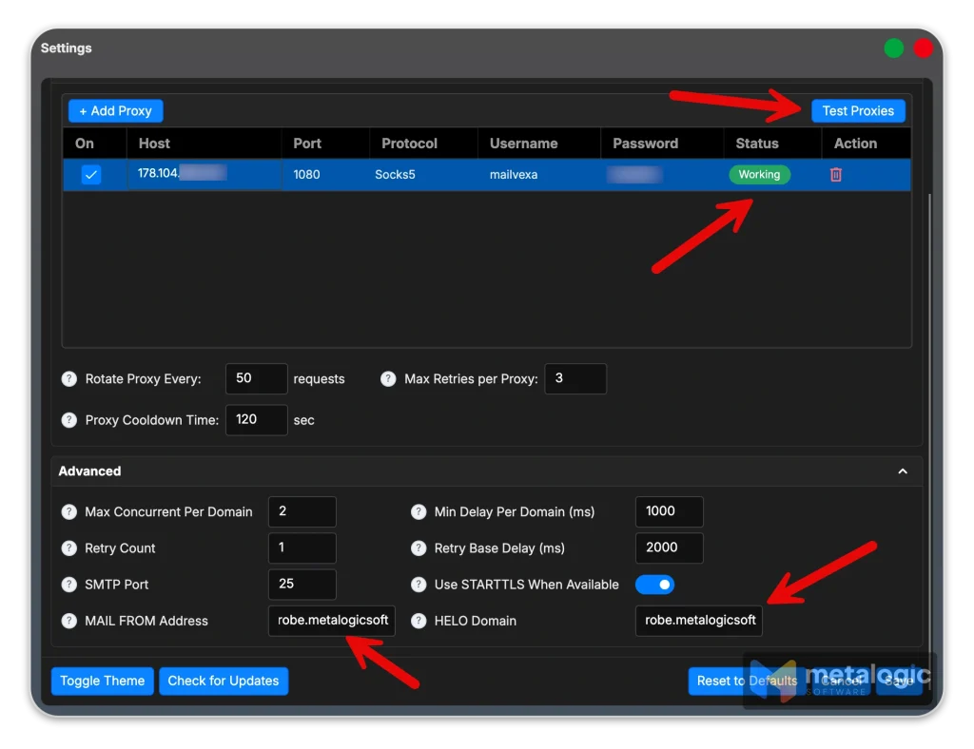Image resolution: width=974 pixels, height=749 pixels.
Task: Collapse the Advanced section chevron
Action: [903, 471]
